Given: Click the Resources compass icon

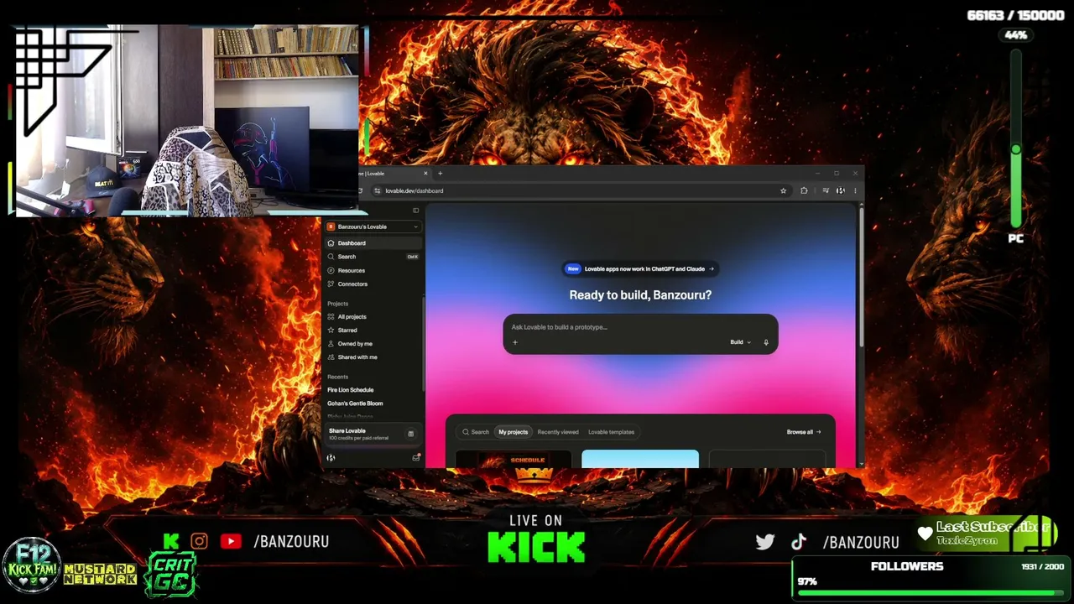Looking at the screenshot, I should 331,270.
